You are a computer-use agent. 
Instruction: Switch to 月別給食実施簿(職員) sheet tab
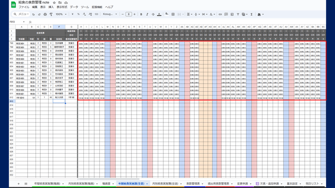pyautogui.click(x=81, y=183)
